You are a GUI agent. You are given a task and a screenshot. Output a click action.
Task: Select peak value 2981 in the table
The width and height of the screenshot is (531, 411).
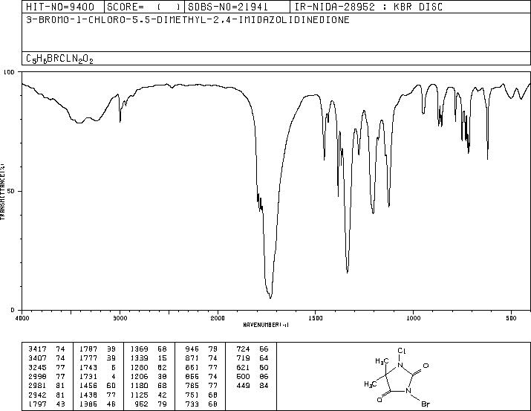[x=38, y=386]
